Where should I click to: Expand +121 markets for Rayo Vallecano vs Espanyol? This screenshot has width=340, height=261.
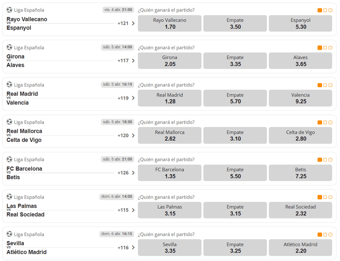[126, 23]
